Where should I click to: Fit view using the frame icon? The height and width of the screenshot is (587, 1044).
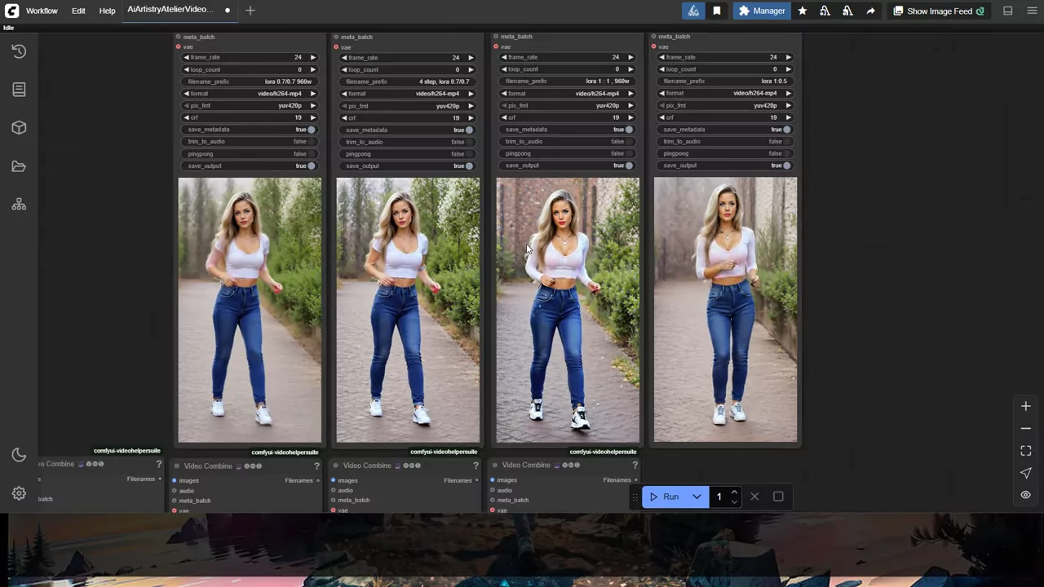pyautogui.click(x=1026, y=451)
